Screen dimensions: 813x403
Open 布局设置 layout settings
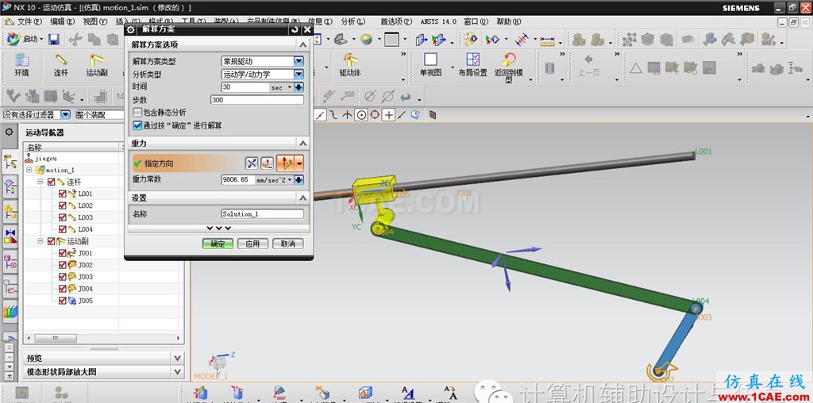pyautogui.click(x=472, y=65)
